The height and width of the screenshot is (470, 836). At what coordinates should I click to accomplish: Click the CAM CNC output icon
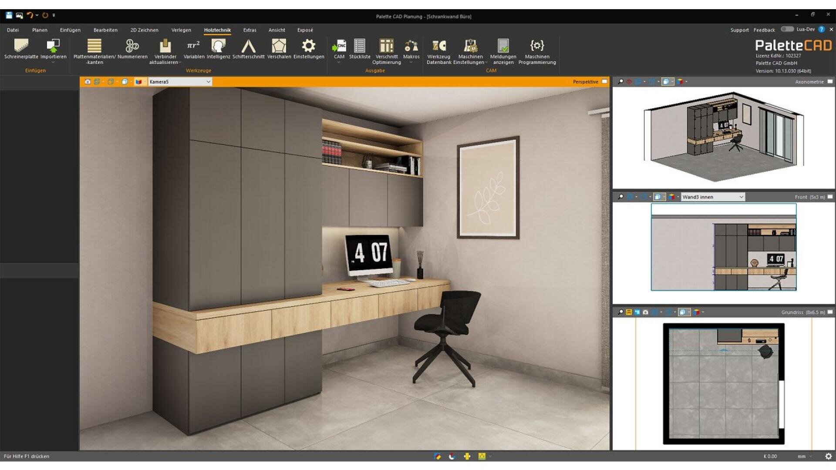(x=339, y=46)
